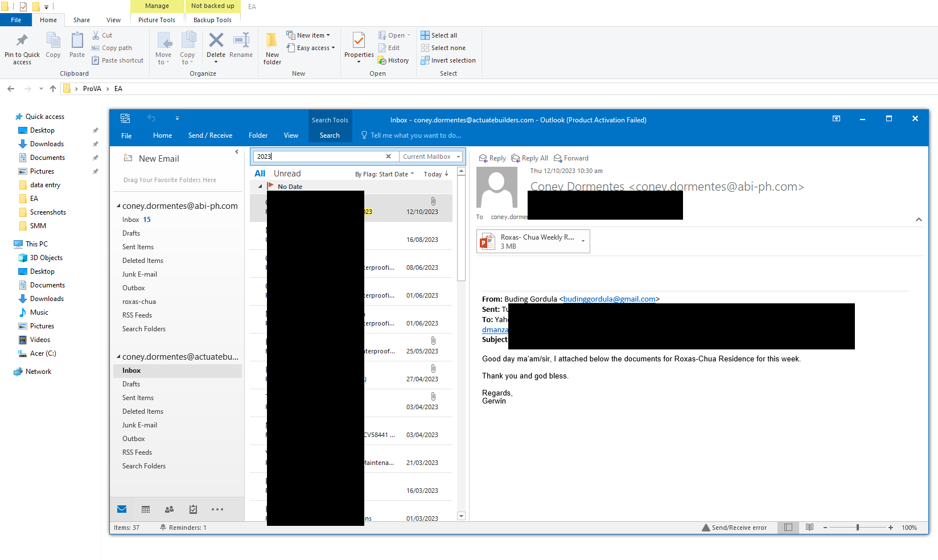The image size is (938, 560).
Task: Open Outlook People view icon
Action: pos(169,509)
